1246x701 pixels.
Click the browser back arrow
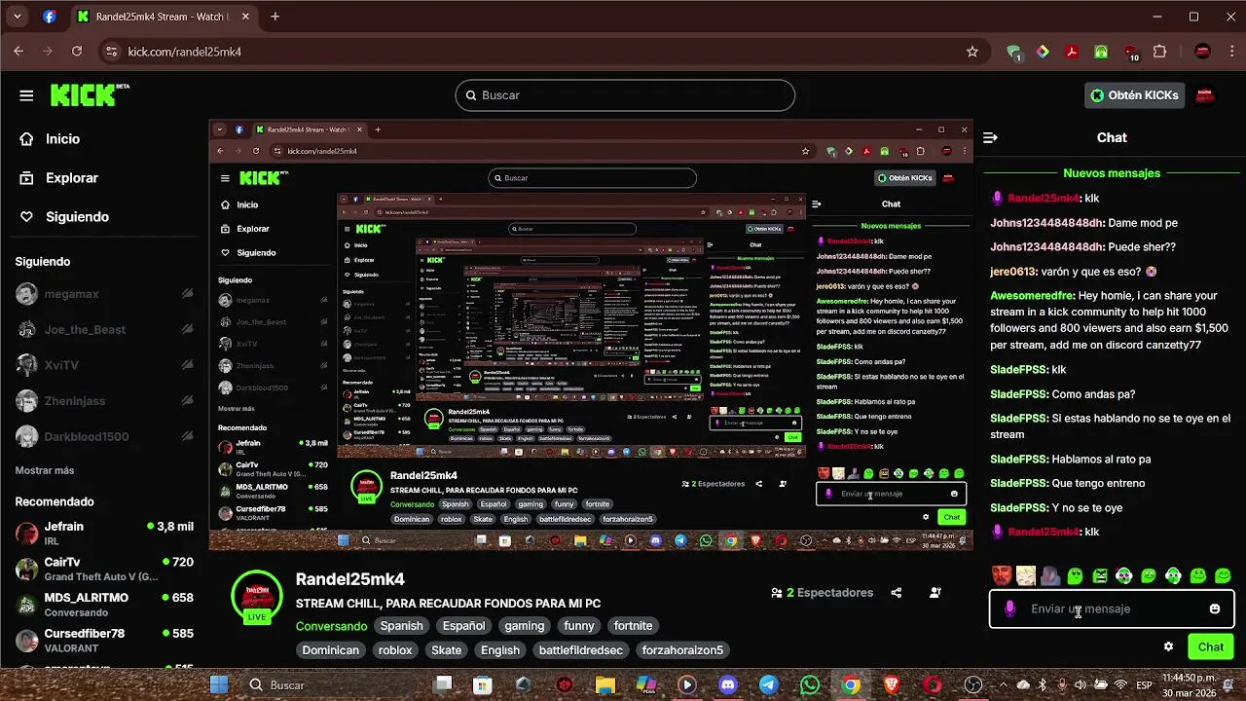[18, 52]
